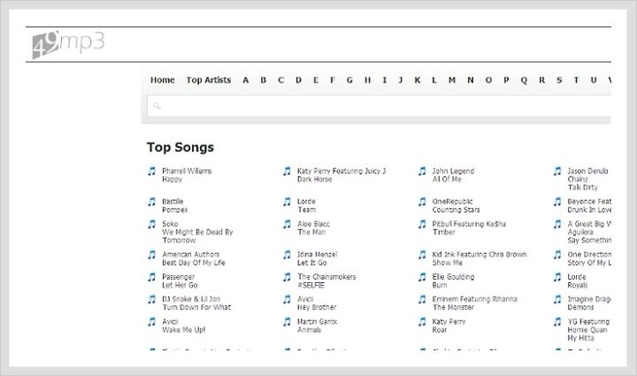
Task: Click music note icon beside John Legend
Action: pos(422,172)
